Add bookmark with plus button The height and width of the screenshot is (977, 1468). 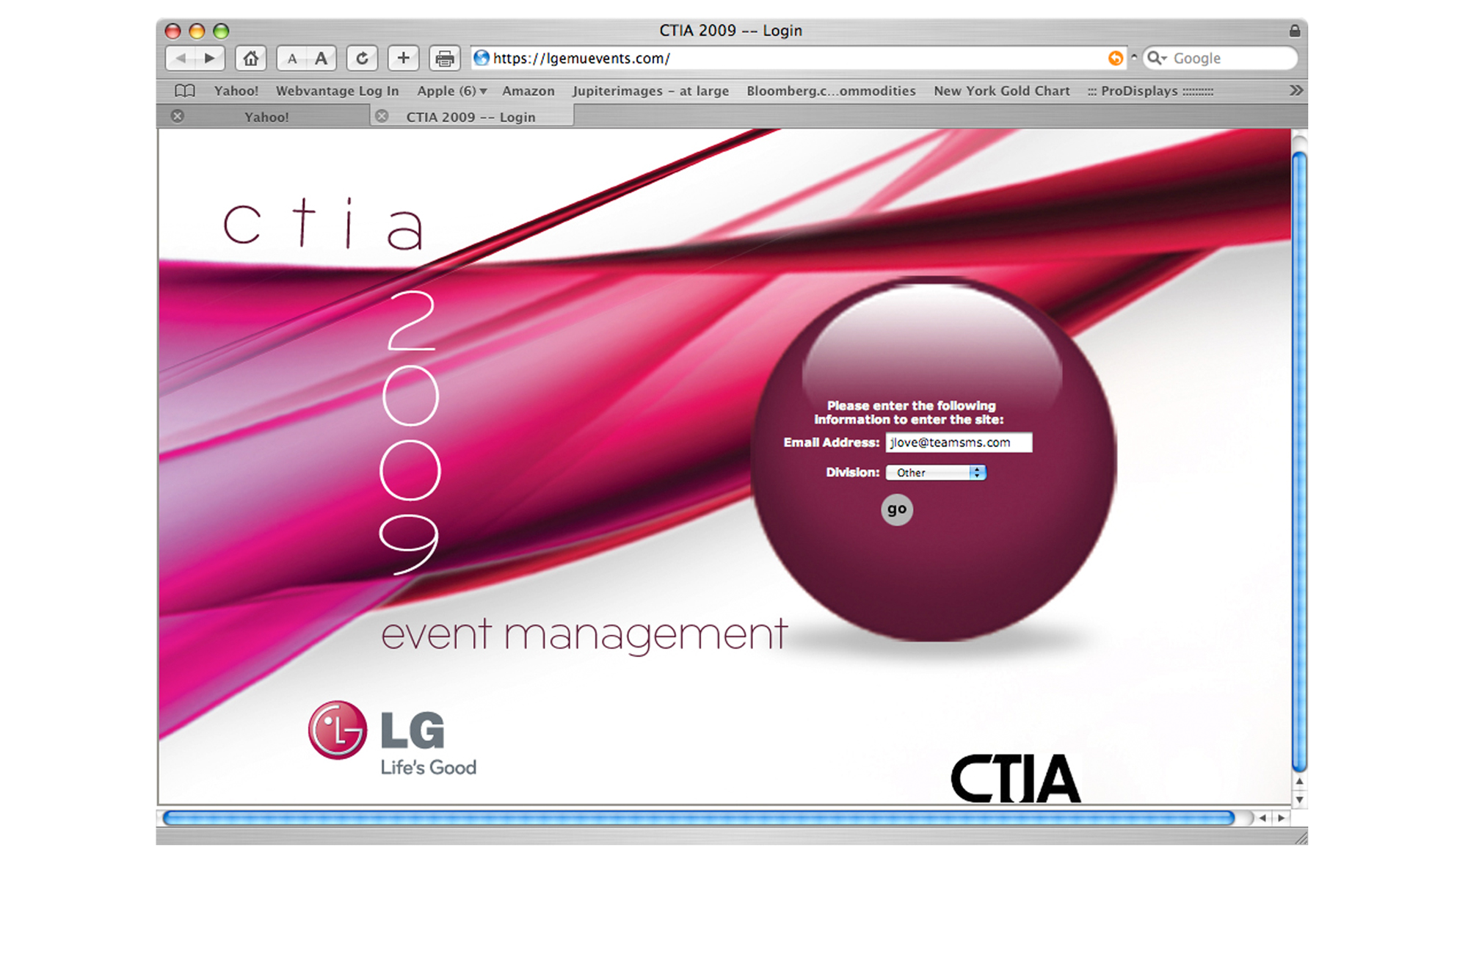403,58
